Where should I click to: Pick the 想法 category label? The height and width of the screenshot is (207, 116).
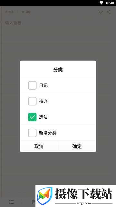[43, 117]
